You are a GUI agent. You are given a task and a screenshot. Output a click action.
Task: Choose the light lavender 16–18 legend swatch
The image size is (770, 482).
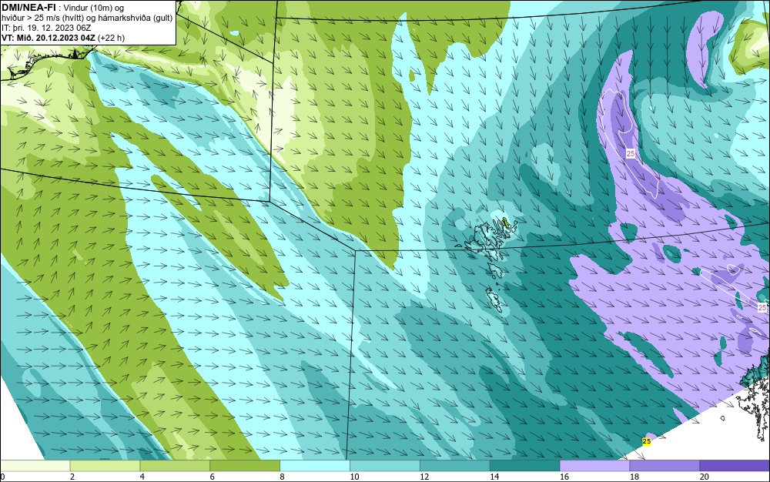594,466
